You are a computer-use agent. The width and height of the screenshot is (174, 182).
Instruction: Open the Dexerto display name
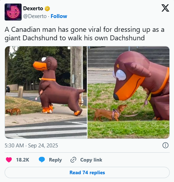coord(33,8)
